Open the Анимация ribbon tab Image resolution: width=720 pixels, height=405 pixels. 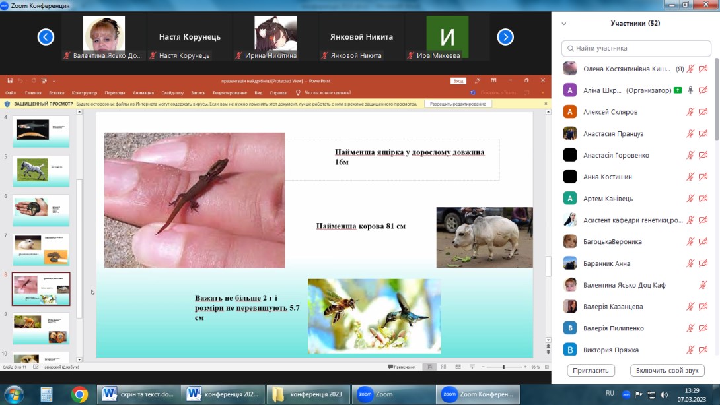[143, 93]
